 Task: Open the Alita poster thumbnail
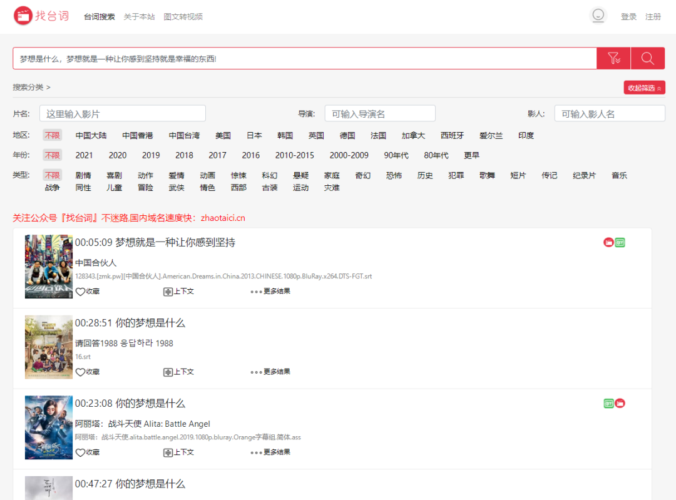(49, 427)
